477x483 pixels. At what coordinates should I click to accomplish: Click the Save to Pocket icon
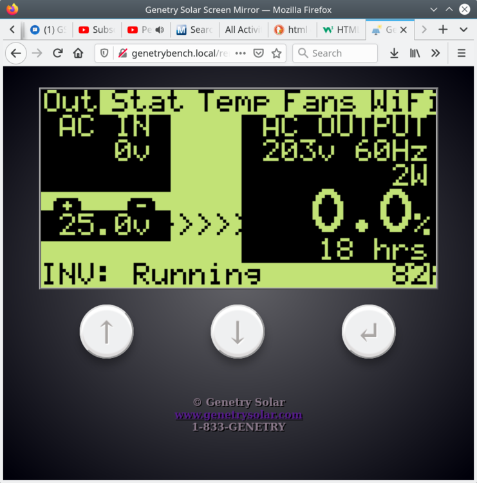pyautogui.click(x=258, y=53)
